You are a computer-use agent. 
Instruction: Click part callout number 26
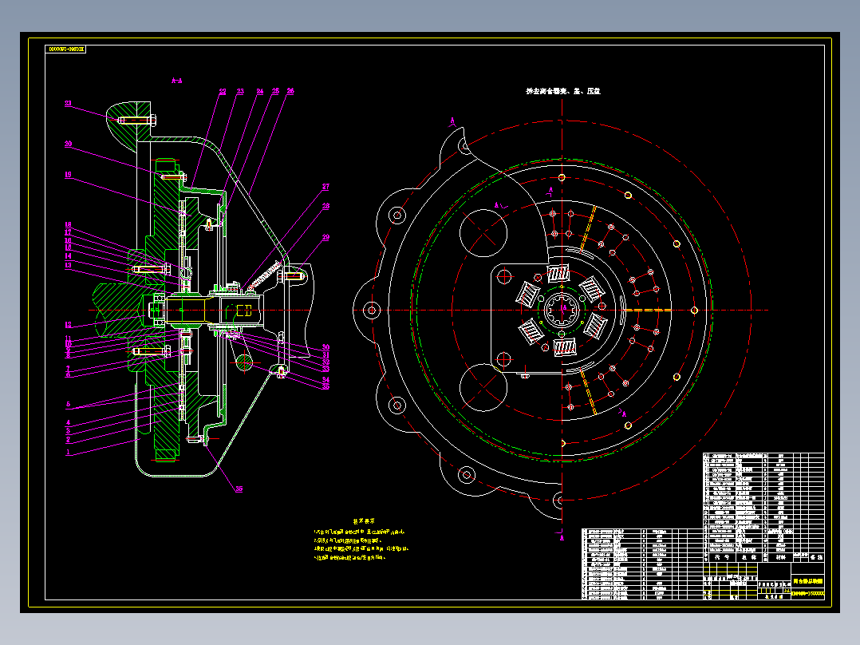pos(290,91)
